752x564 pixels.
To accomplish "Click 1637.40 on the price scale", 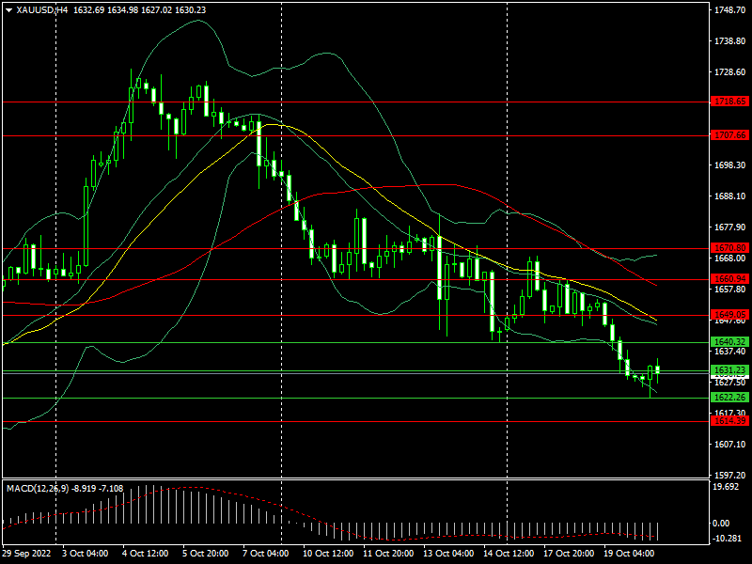I will click(x=730, y=351).
